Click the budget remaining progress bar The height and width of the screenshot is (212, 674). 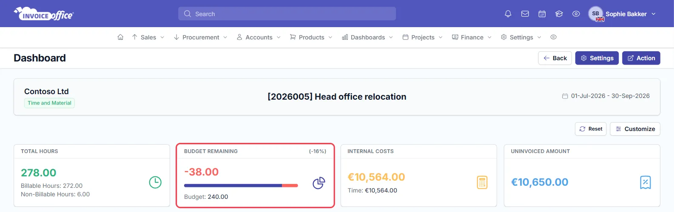click(241, 186)
